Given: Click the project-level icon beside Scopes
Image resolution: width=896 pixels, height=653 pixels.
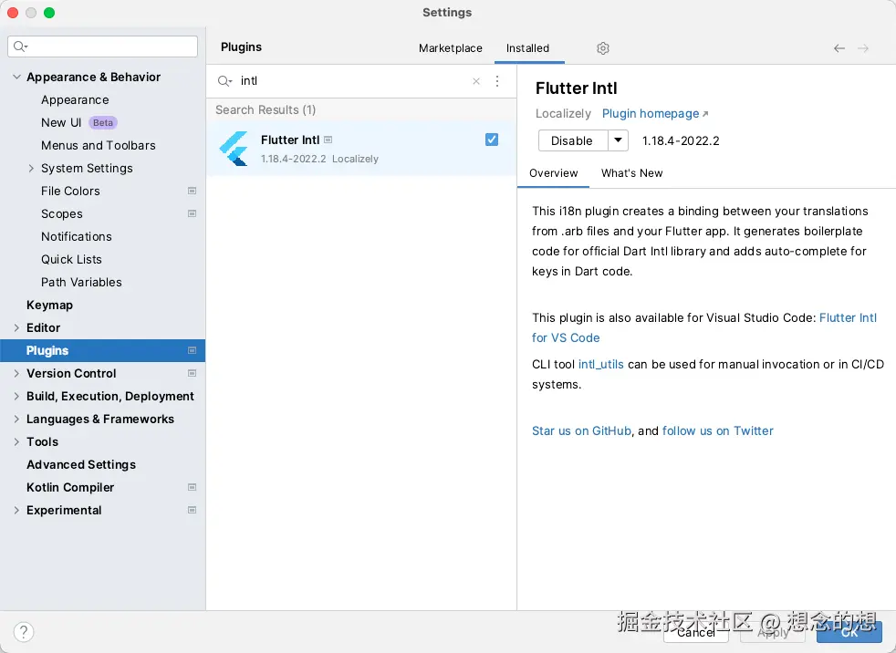Looking at the screenshot, I should click(x=192, y=213).
